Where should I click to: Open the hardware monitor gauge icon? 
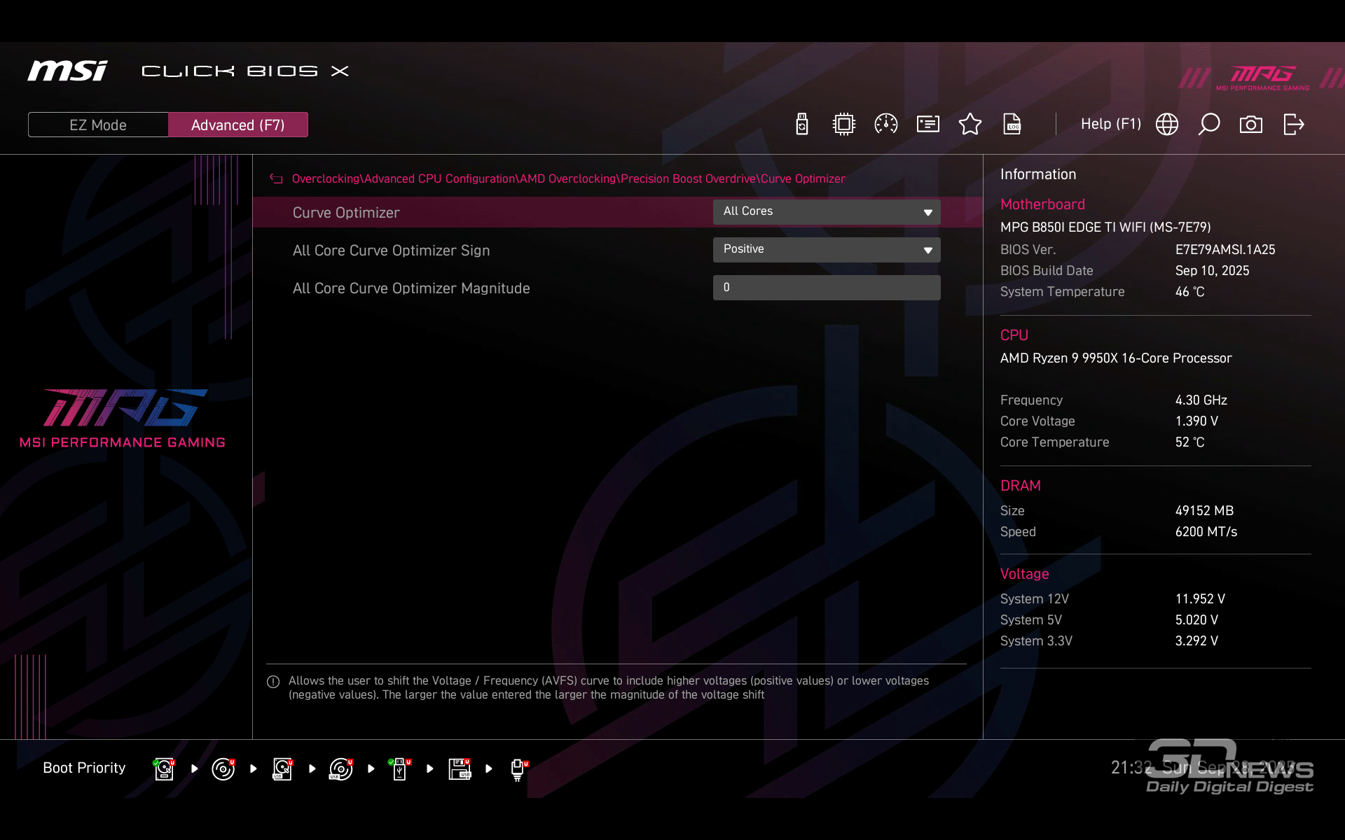pyautogui.click(x=885, y=125)
